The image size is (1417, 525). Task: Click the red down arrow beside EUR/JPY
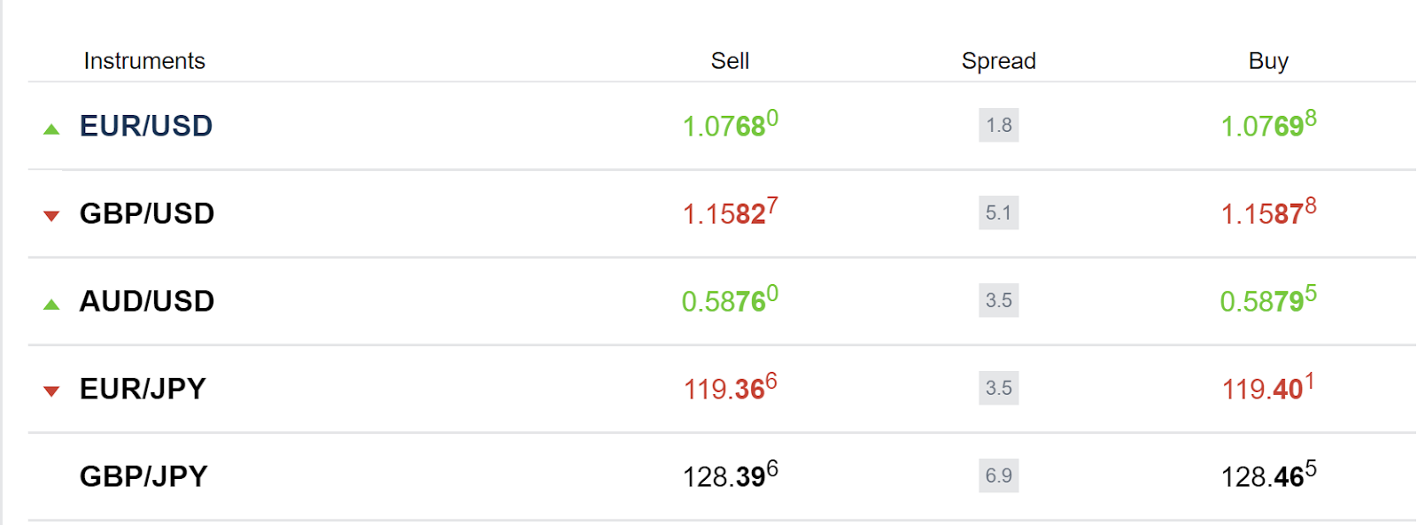click(51, 391)
